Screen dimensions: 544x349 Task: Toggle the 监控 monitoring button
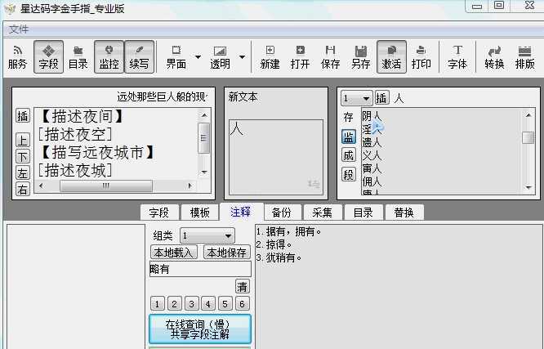point(109,57)
